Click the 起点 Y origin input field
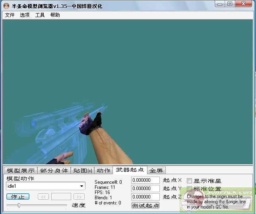Viewport: 256px width, 214px height. [x=145, y=189]
